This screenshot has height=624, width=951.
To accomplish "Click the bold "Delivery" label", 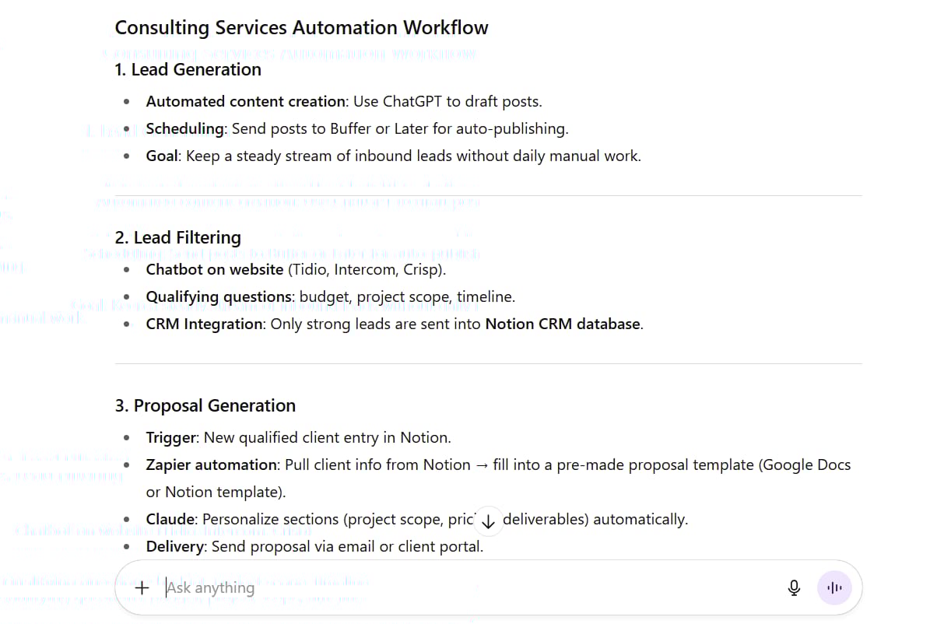I will (x=176, y=546).
